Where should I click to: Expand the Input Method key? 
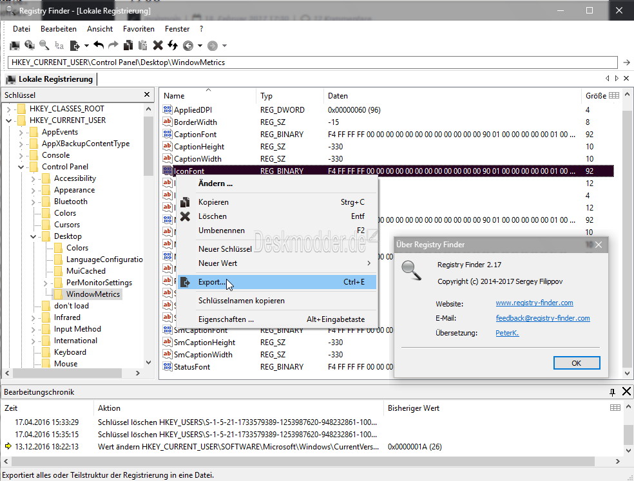click(33, 330)
